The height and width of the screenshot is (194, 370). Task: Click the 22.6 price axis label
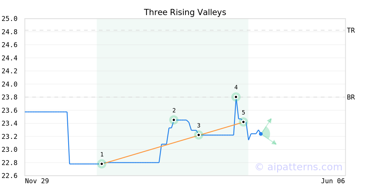click(x=10, y=176)
